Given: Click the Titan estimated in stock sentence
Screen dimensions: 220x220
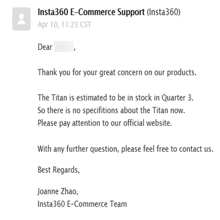Looking at the screenshot, I should [x=116, y=97].
